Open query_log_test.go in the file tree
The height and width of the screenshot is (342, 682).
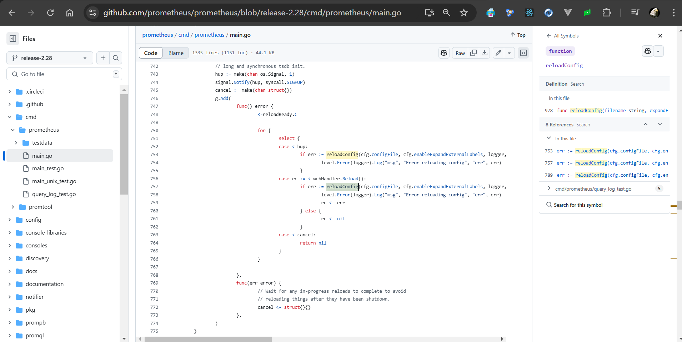click(x=54, y=194)
